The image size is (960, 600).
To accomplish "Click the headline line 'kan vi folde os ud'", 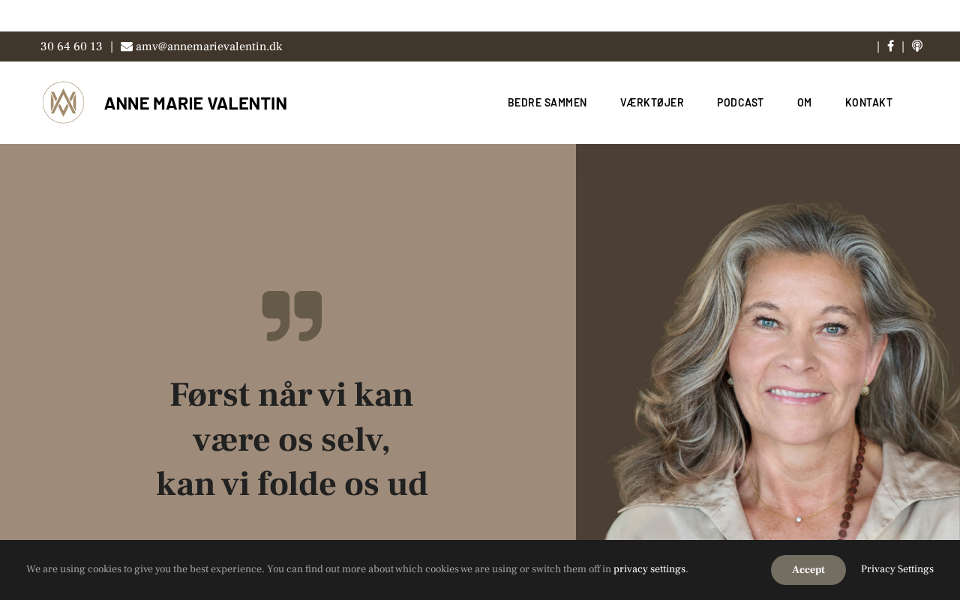I will [x=292, y=484].
